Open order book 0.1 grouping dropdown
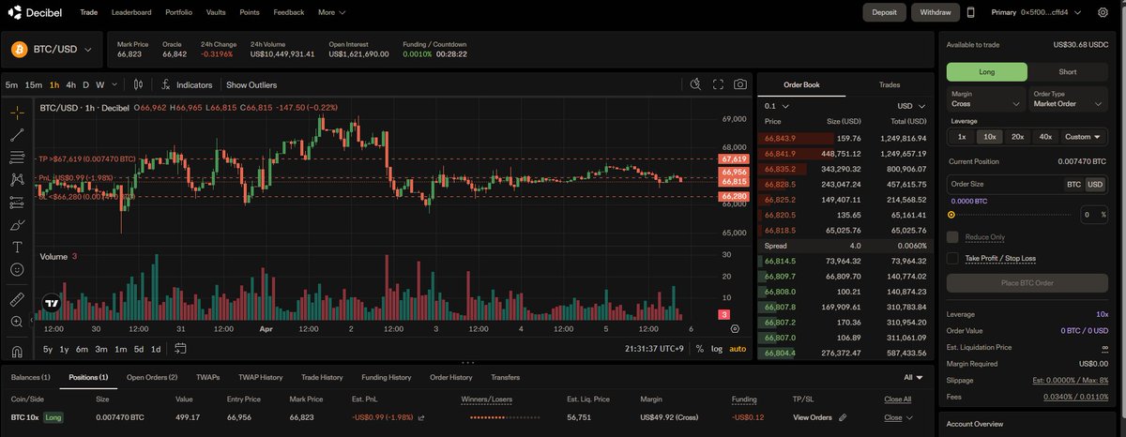Viewport: 1126px width, 437px height. click(x=777, y=106)
